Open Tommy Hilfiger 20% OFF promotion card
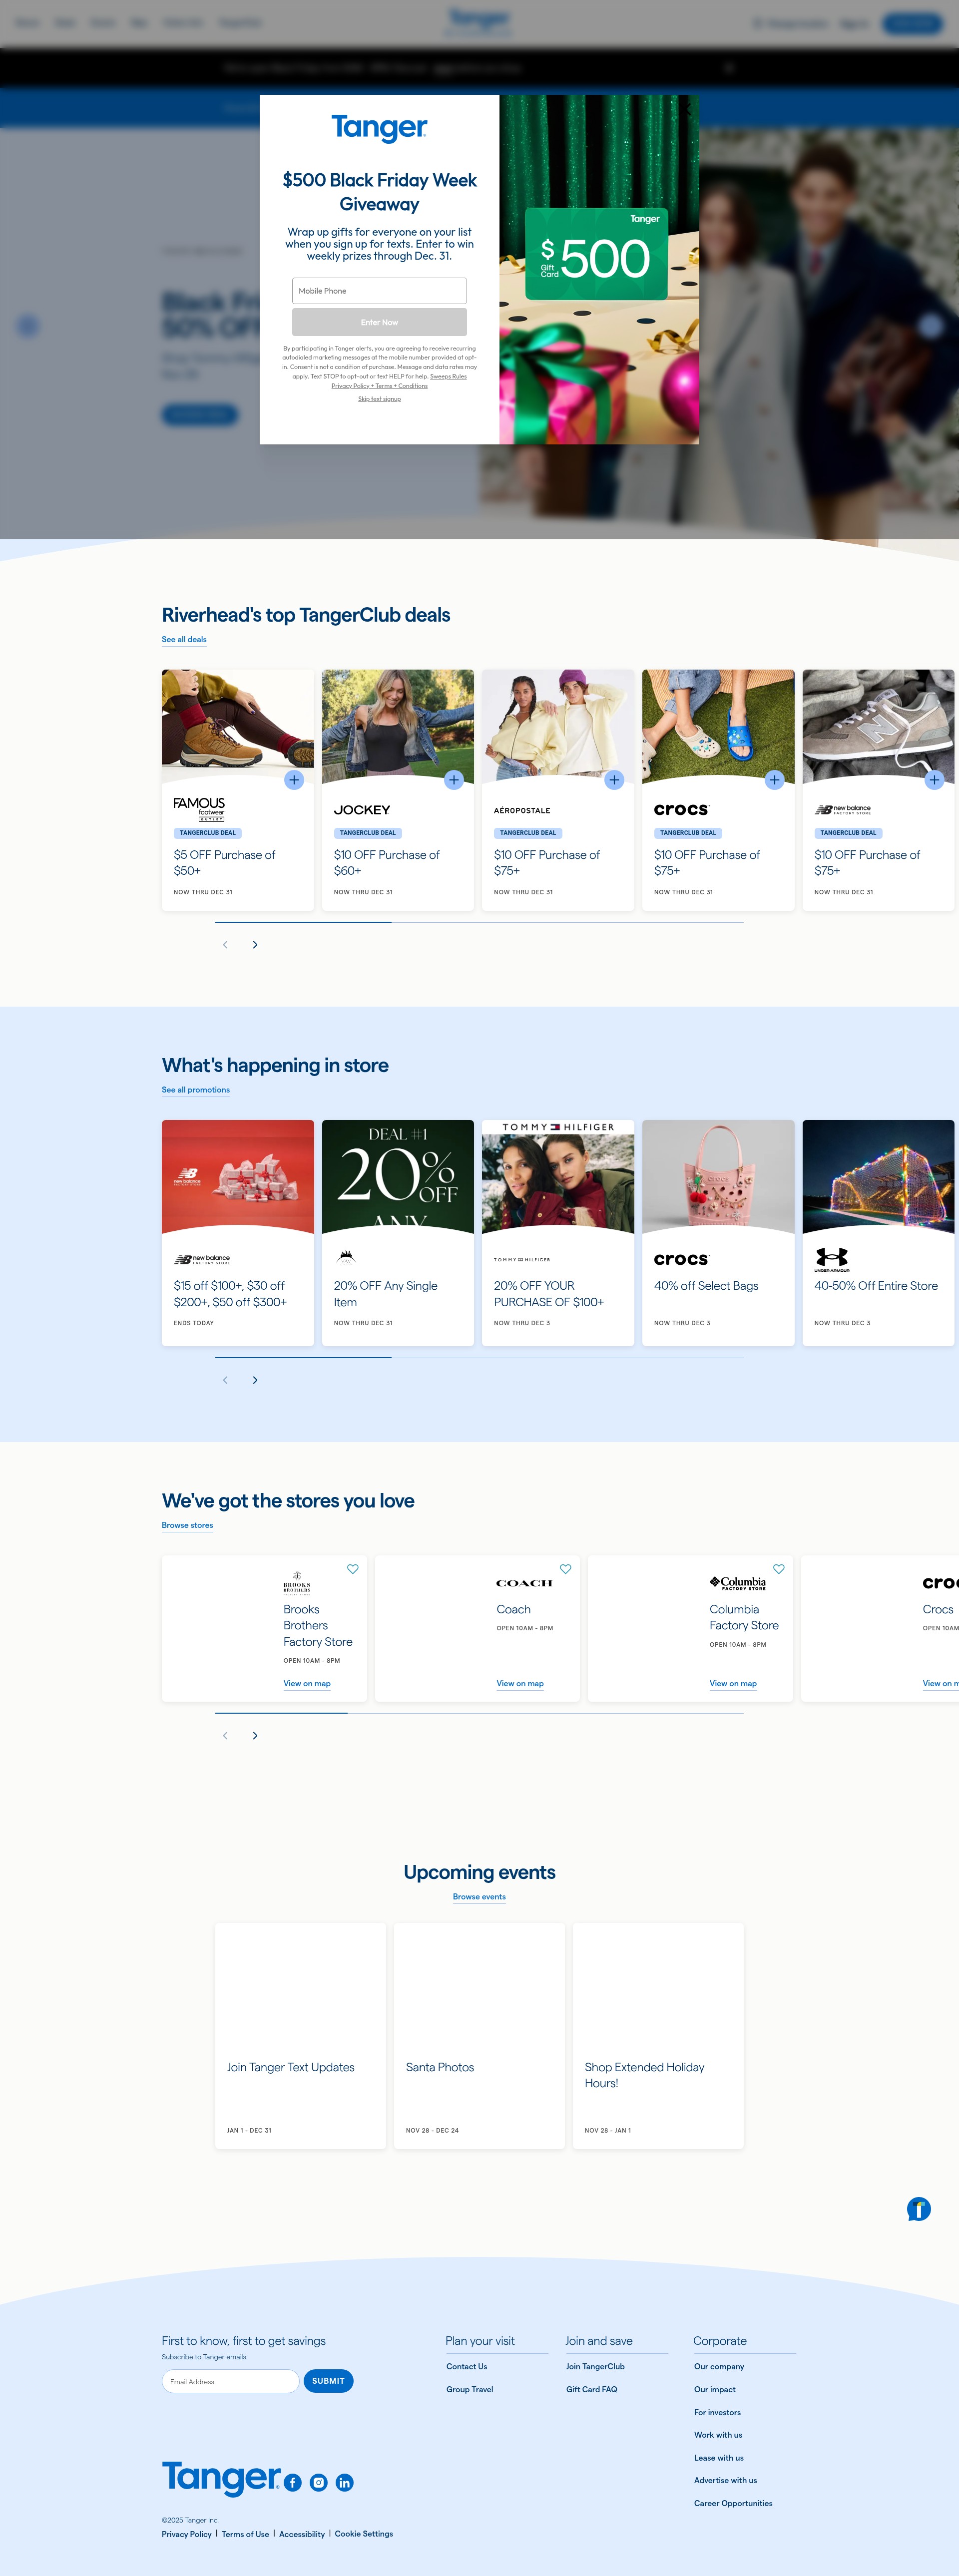This screenshot has height=2576, width=959. tap(558, 1233)
